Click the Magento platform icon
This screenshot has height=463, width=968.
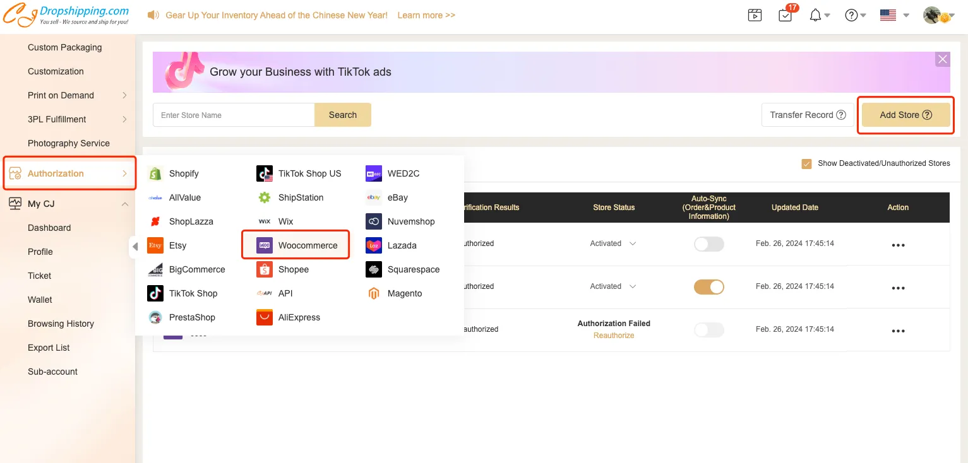coord(374,293)
